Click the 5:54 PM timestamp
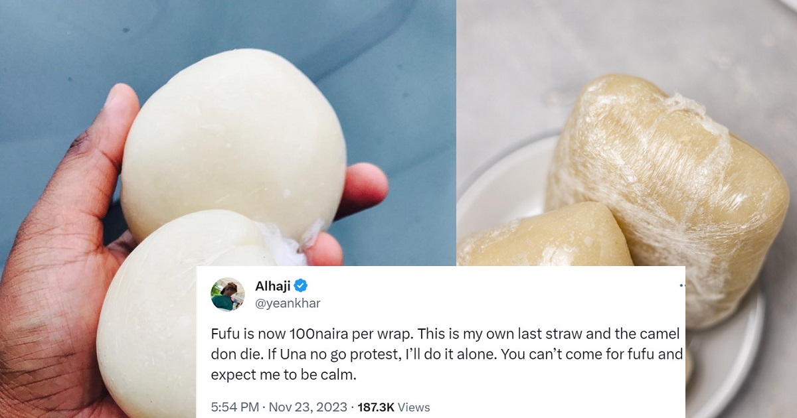797x418 pixels. 232,407
